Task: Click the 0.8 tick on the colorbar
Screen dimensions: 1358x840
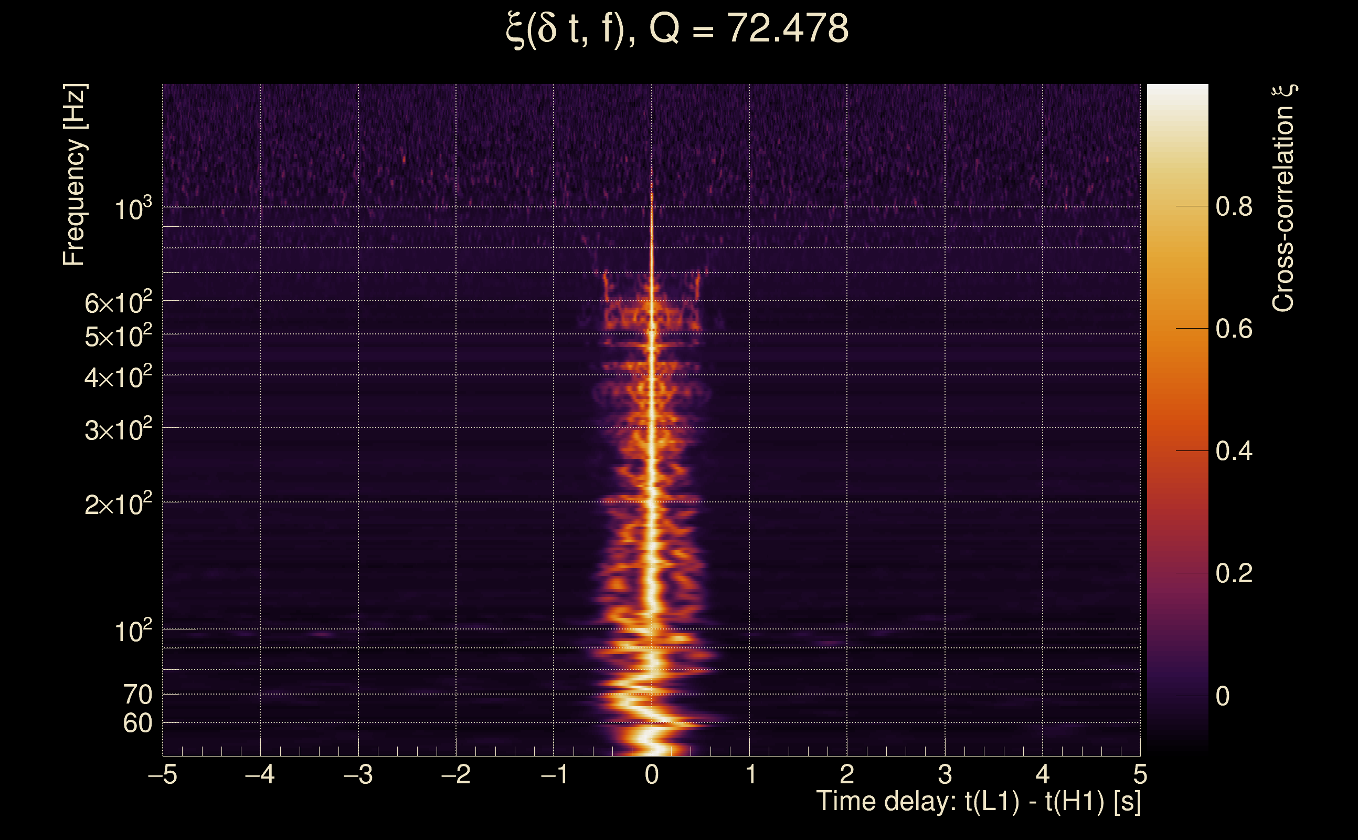Action: point(1234,207)
